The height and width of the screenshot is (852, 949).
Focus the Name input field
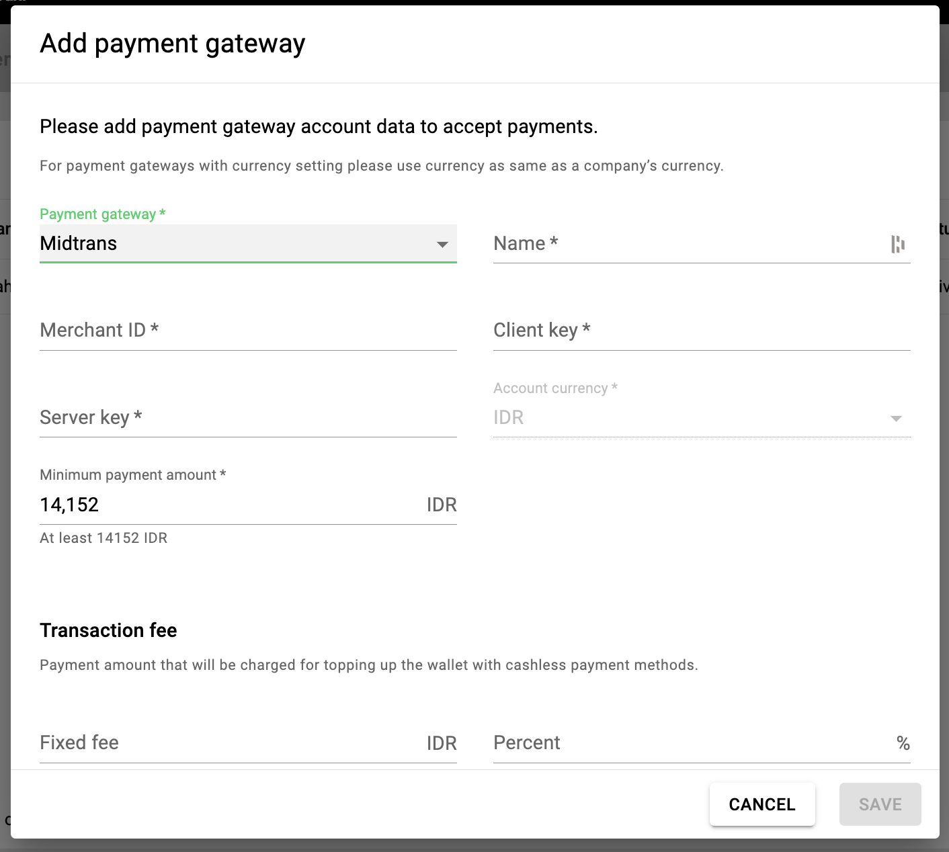coord(686,244)
